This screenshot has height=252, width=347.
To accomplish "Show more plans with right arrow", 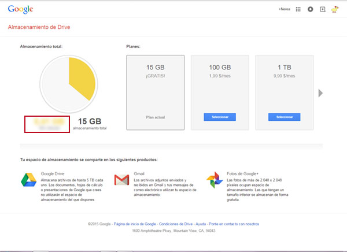I will click(320, 93).
